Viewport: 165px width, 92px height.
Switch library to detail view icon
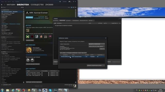(72, 7)
